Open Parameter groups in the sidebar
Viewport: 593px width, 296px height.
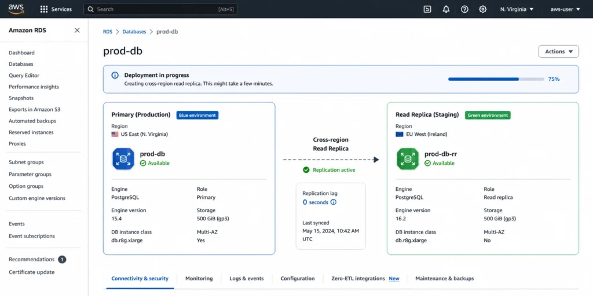pos(30,175)
